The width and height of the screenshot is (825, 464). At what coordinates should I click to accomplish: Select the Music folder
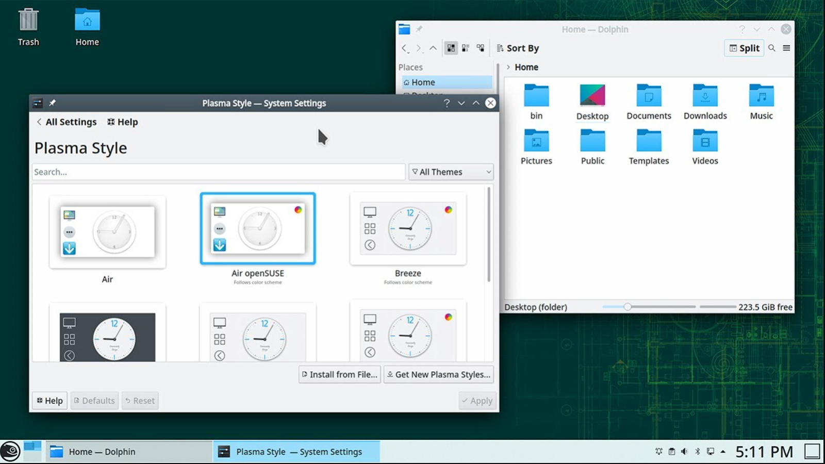tap(761, 102)
